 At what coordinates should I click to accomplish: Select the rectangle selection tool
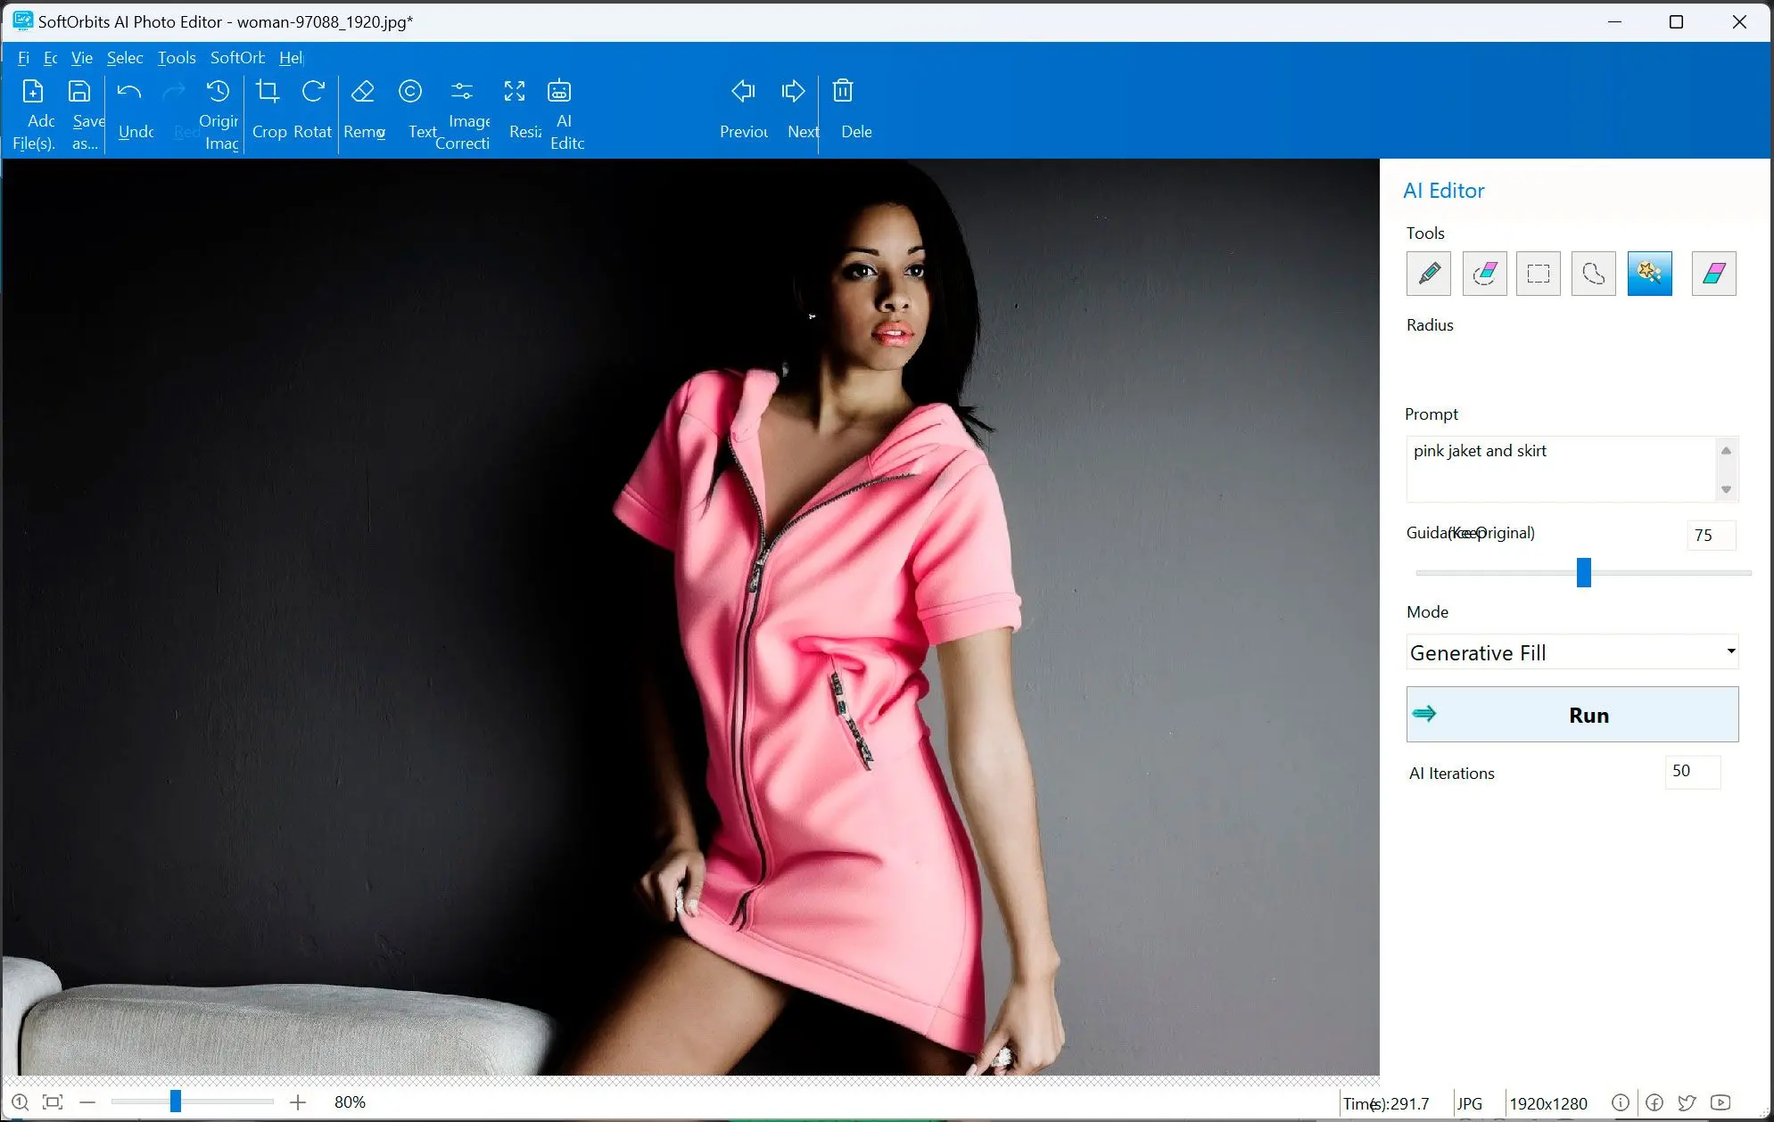(1539, 273)
